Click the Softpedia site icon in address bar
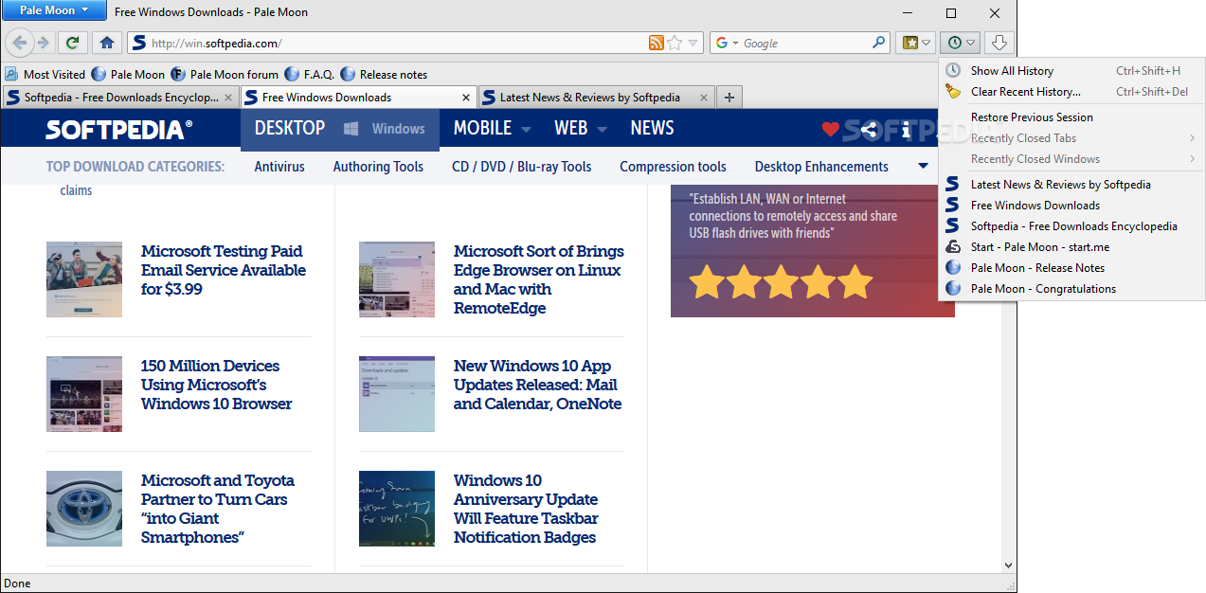The height and width of the screenshot is (593, 1206). pyautogui.click(x=139, y=43)
